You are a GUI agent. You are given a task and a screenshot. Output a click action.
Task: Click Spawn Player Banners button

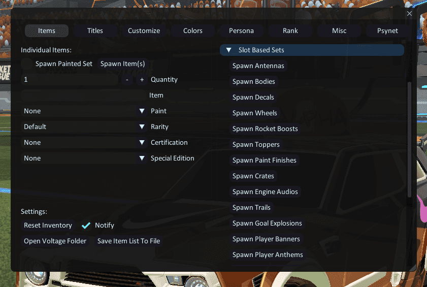click(x=266, y=239)
